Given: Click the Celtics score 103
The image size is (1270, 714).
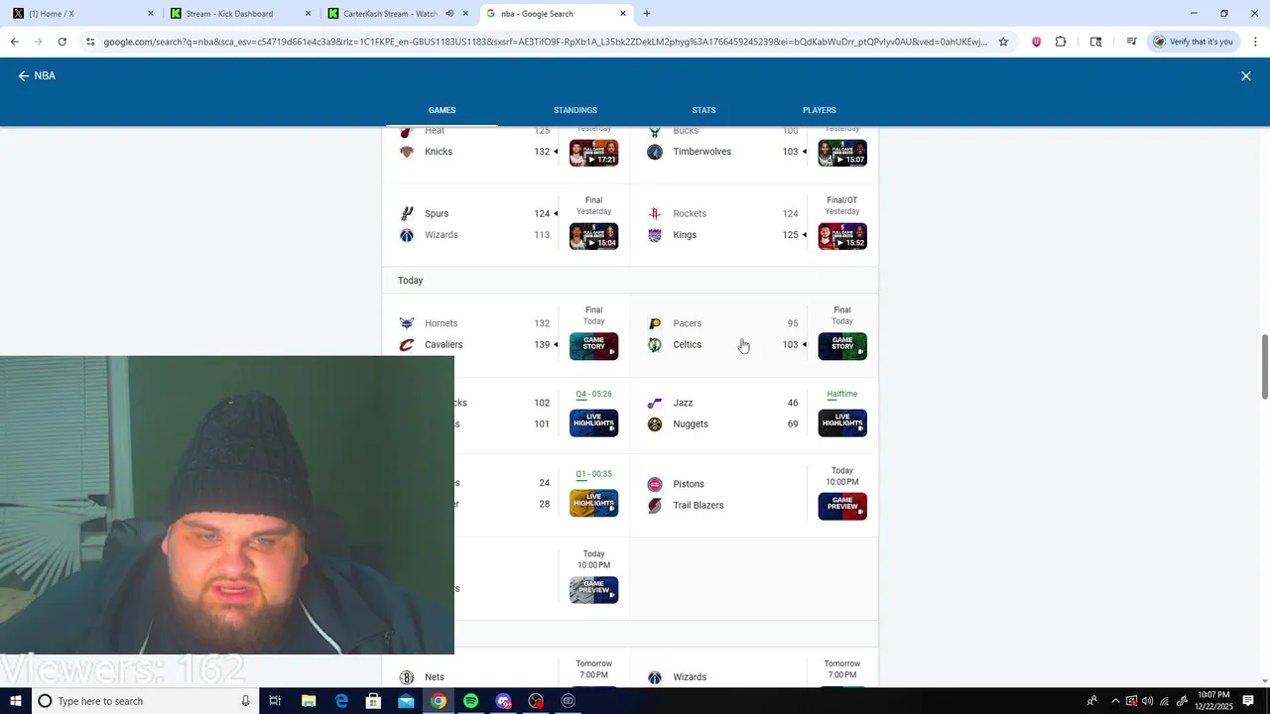Looking at the screenshot, I should click(790, 345).
